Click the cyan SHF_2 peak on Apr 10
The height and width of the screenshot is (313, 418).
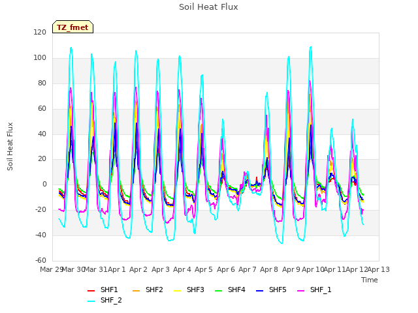[x=311, y=47]
